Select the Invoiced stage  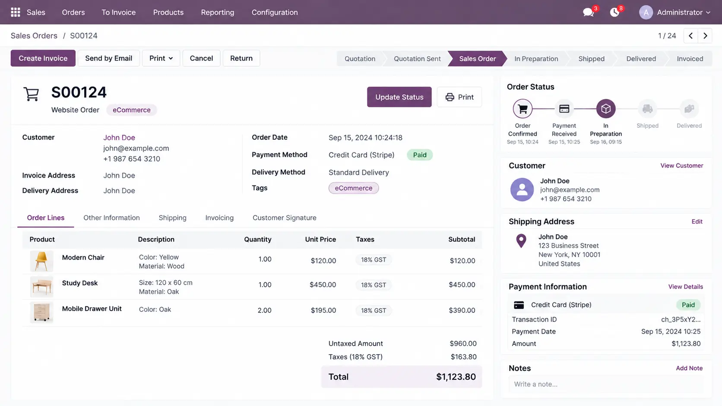point(690,59)
